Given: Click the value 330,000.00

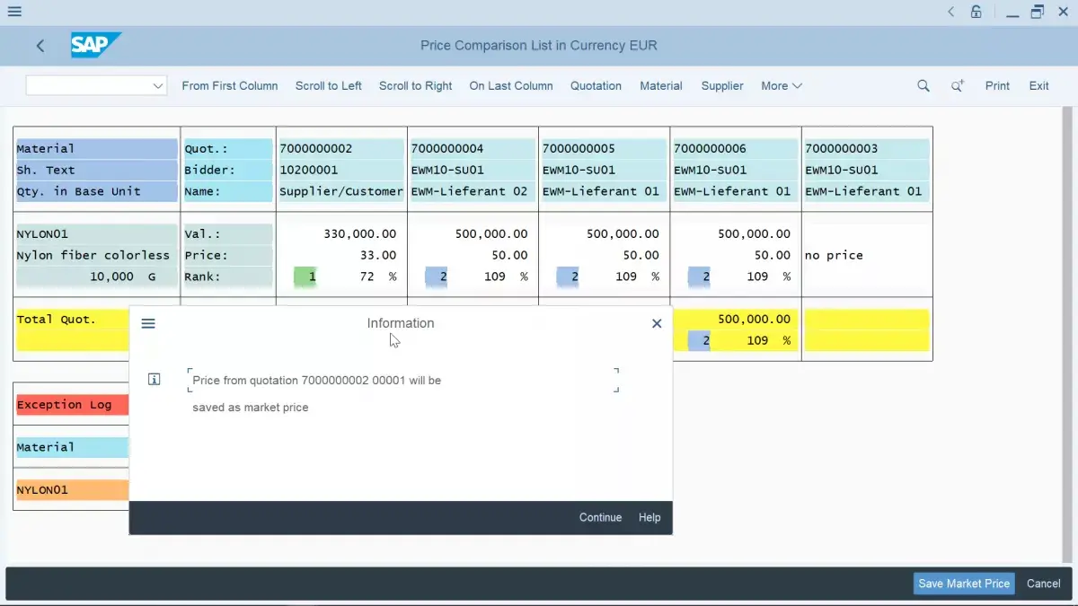Looking at the screenshot, I should click(360, 233).
